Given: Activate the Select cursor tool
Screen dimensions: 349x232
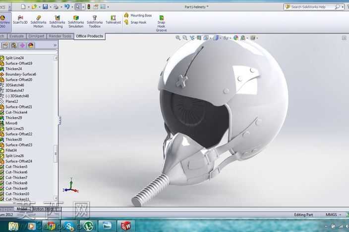Looking at the screenshot, I should pos(78,6).
